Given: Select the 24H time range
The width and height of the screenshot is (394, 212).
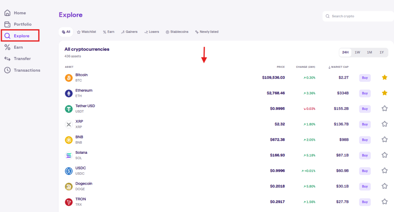Looking at the screenshot, I should coord(345,52).
